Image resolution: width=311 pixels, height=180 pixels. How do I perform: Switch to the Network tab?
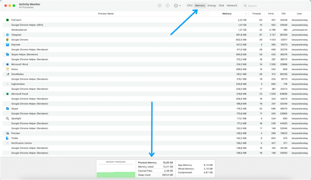(232, 6)
